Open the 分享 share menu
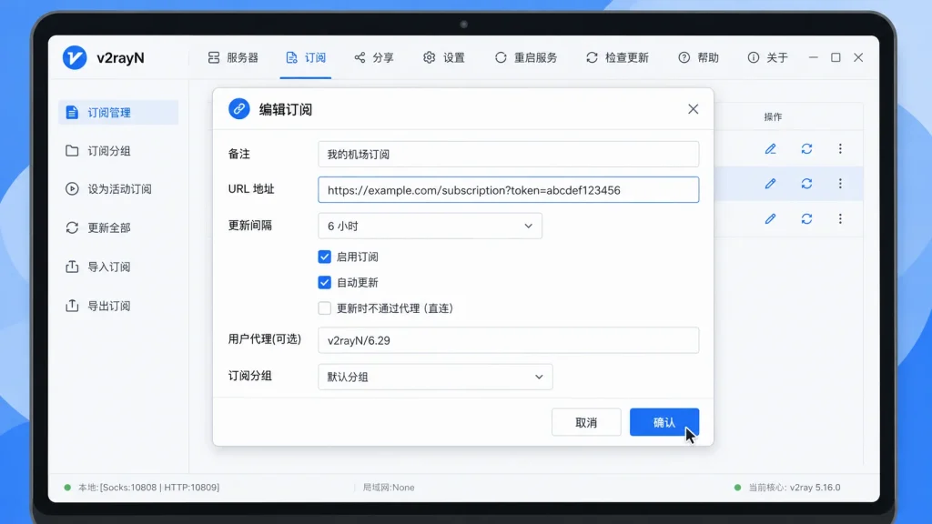Screen dimensions: 932x524 (374, 57)
